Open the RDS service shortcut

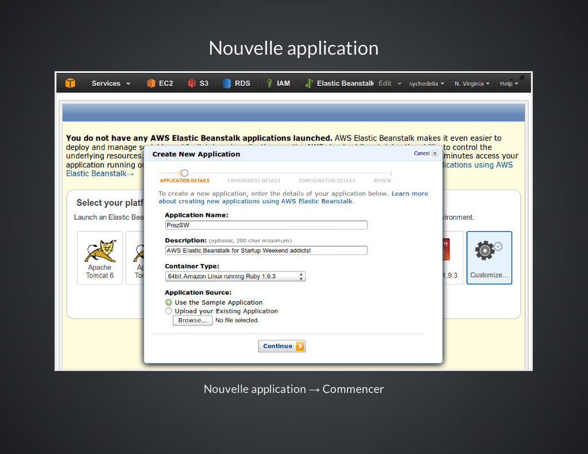pos(236,83)
